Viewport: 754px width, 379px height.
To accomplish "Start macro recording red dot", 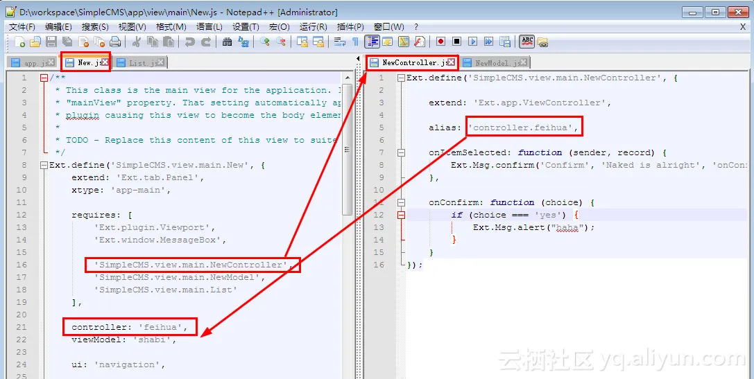I will tap(440, 42).
